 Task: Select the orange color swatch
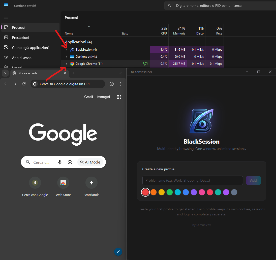point(154,192)
